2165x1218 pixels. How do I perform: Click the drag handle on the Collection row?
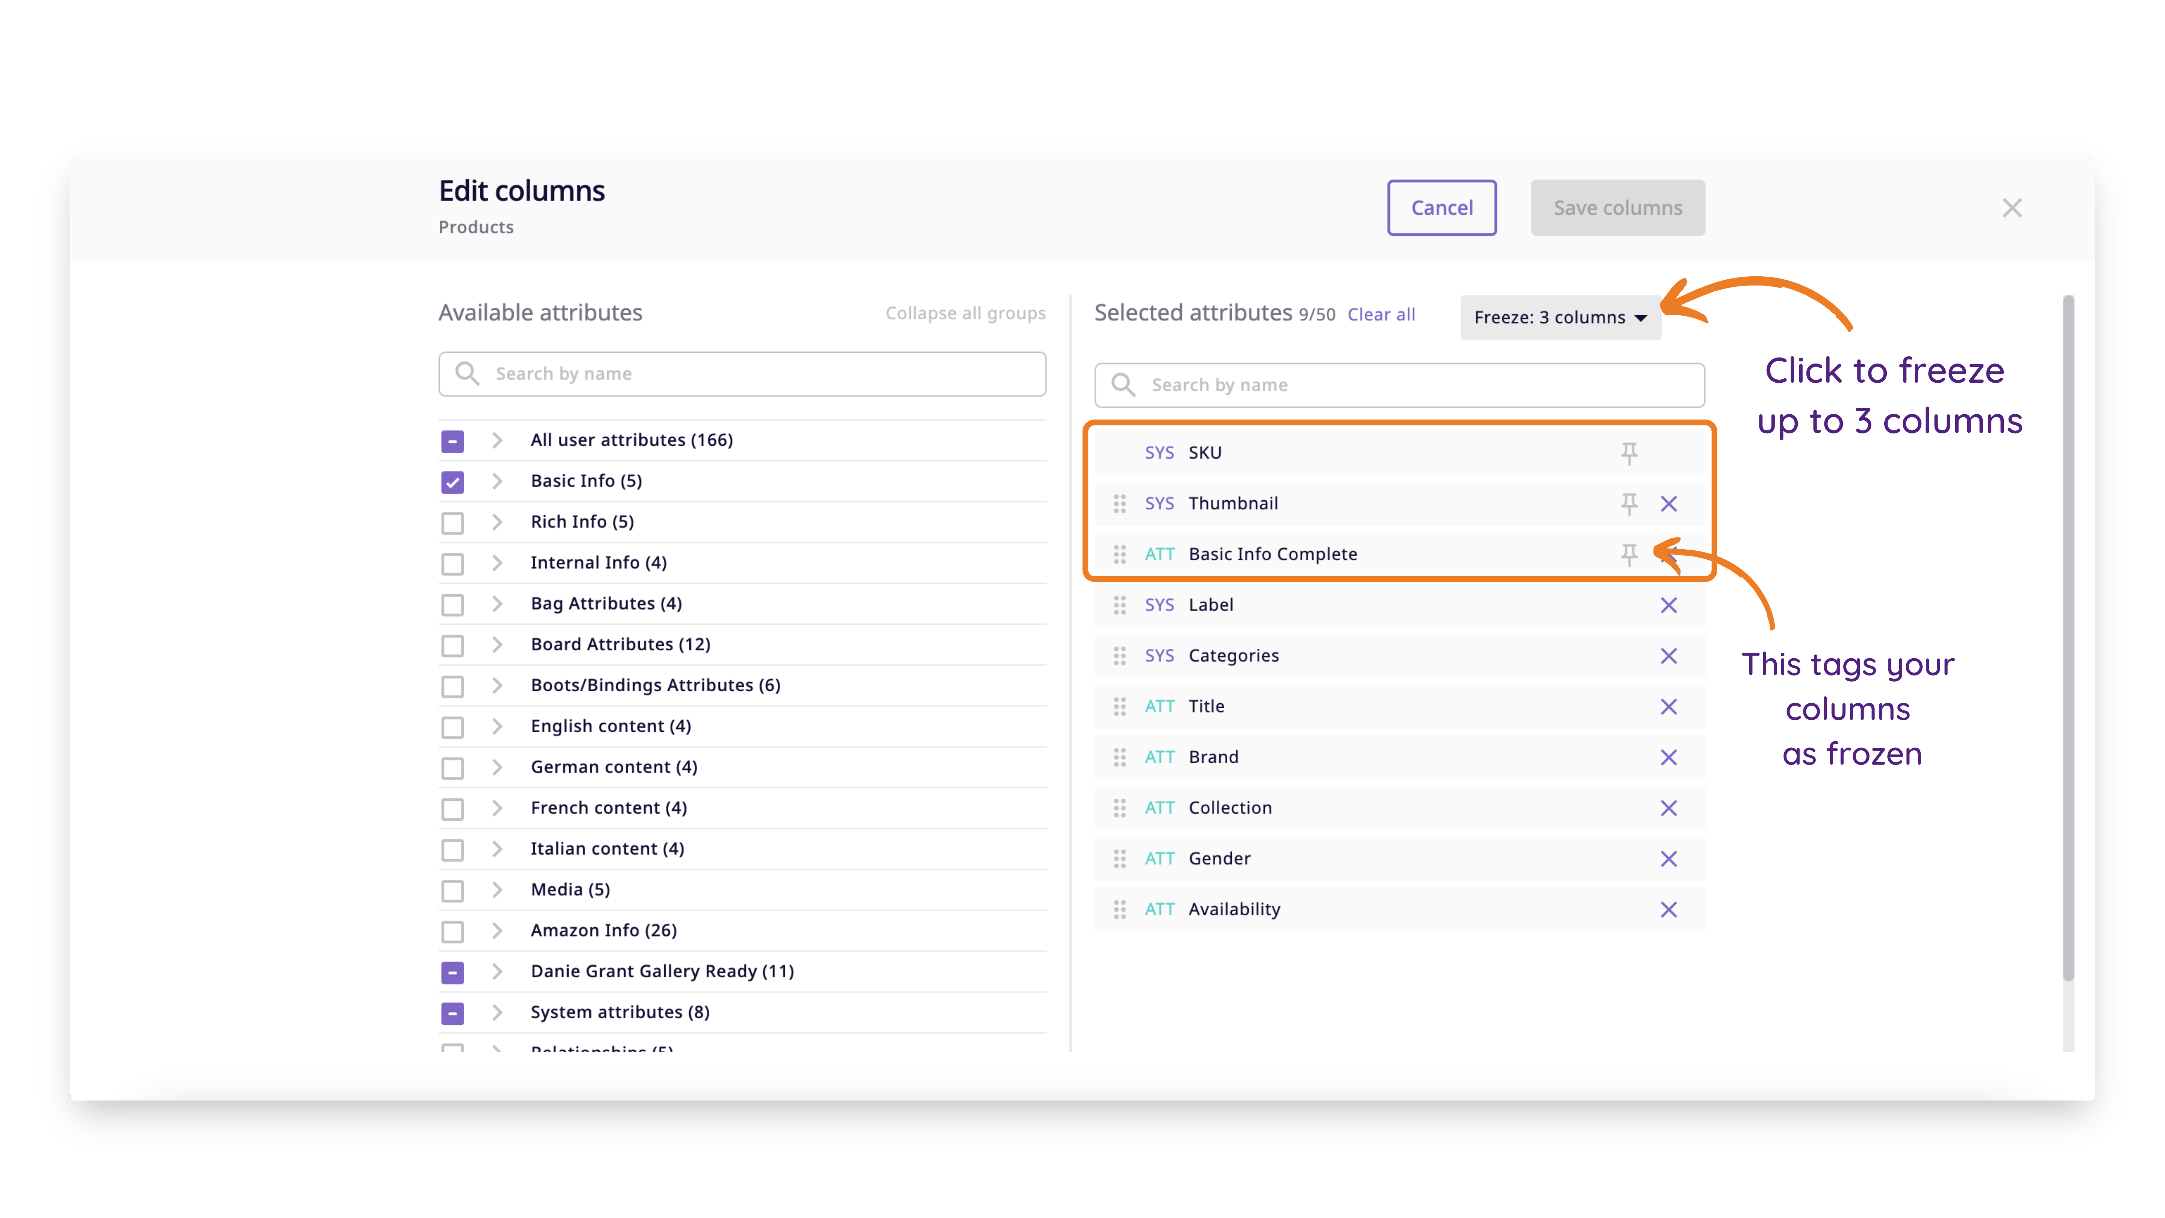point(1119,808)
